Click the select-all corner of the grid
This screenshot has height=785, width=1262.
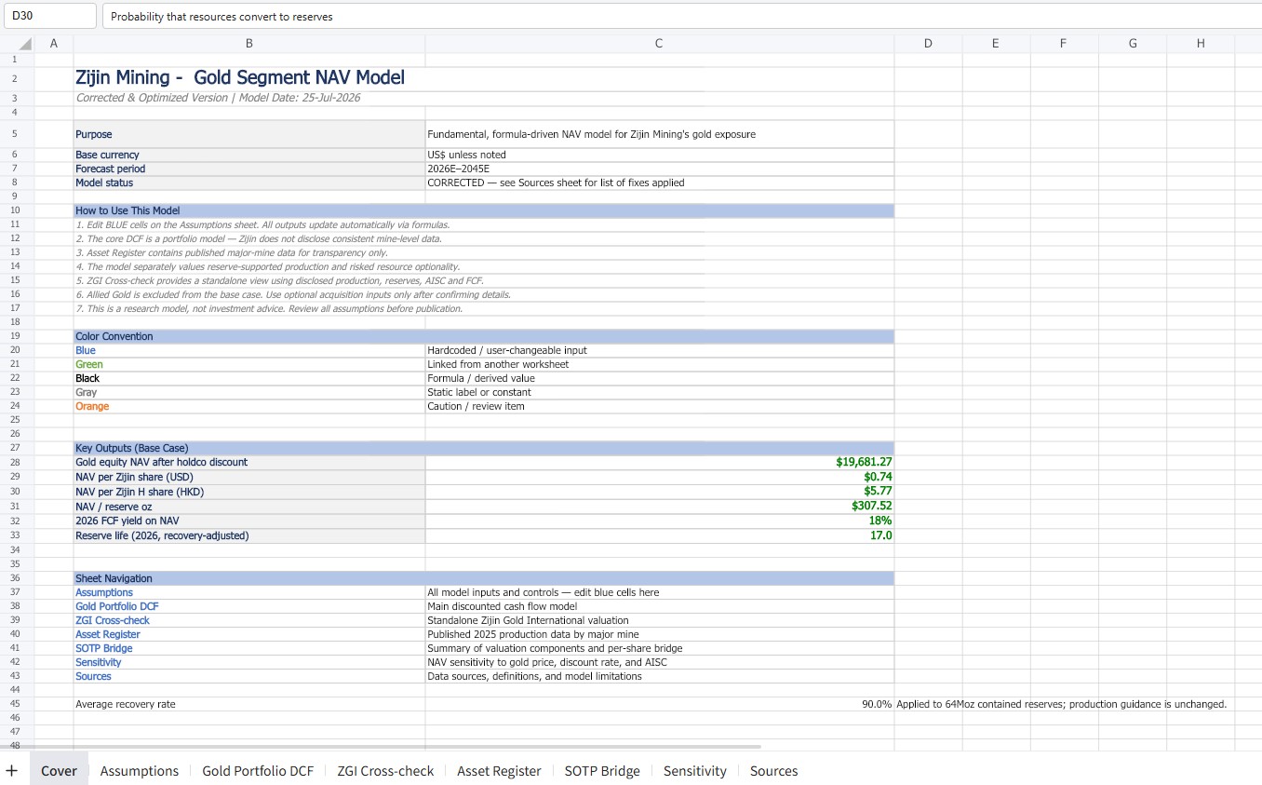(x=25, y=43)
